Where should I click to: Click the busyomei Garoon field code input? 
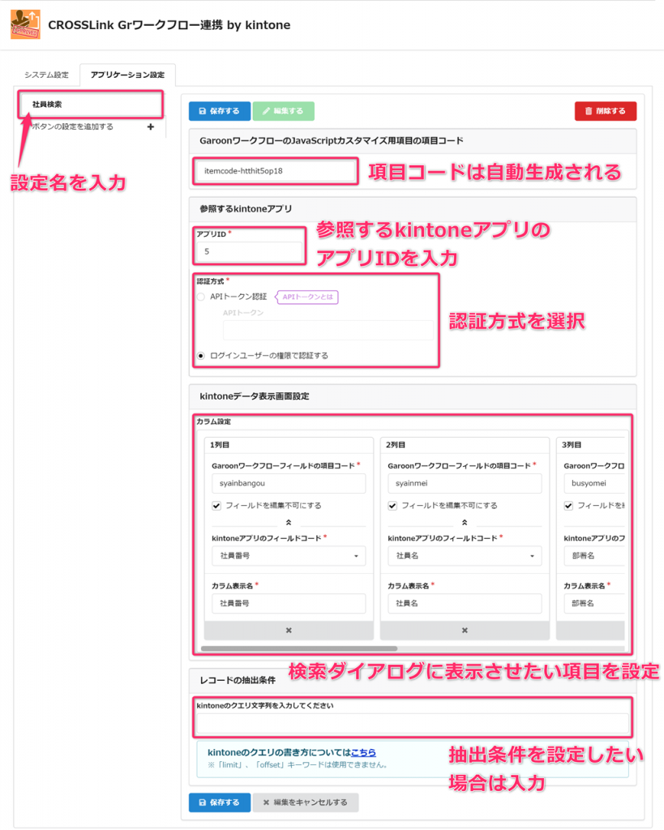(594, 483)
